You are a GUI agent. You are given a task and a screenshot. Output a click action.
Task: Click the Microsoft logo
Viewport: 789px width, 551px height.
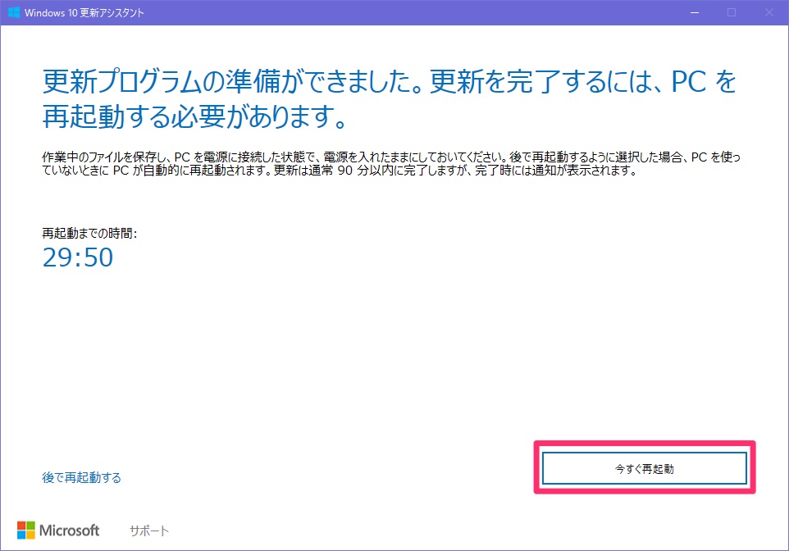click(x=58, y=530)
